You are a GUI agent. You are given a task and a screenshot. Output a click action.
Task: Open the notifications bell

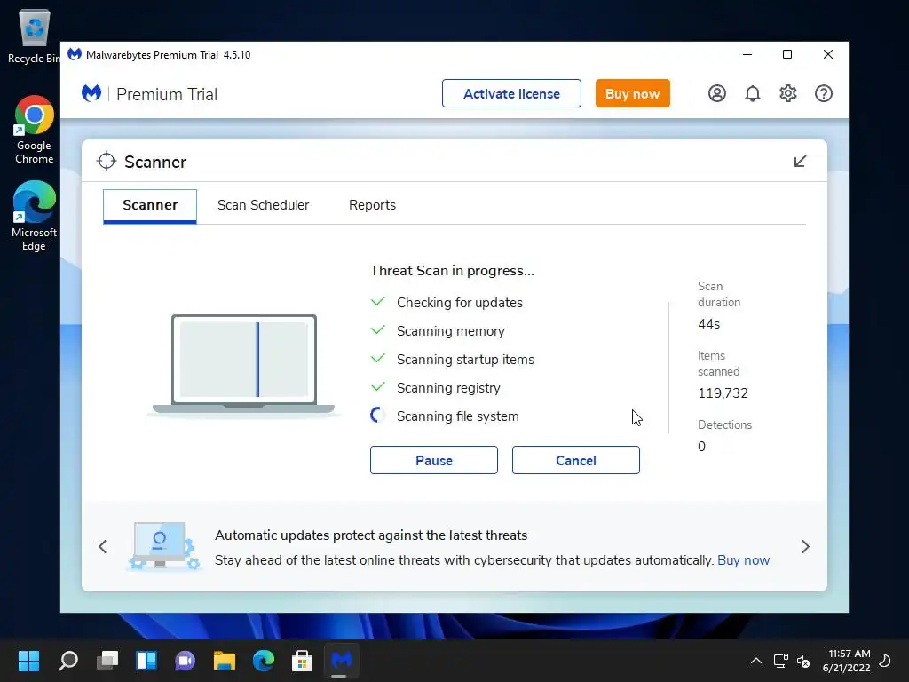[x=753, y=93]
